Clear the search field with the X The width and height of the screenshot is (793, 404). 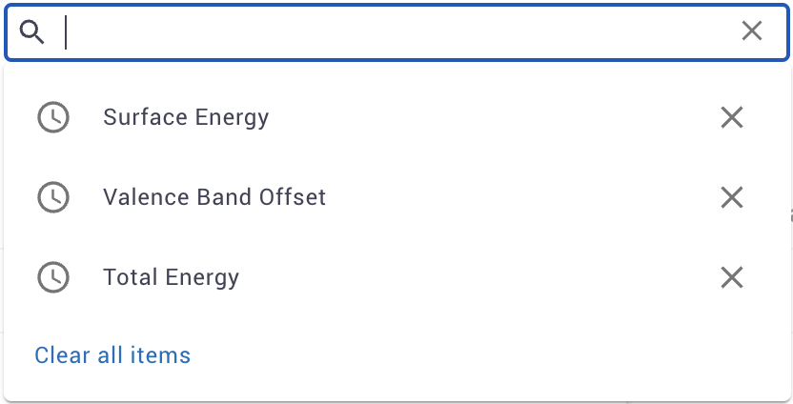[752, 31]
